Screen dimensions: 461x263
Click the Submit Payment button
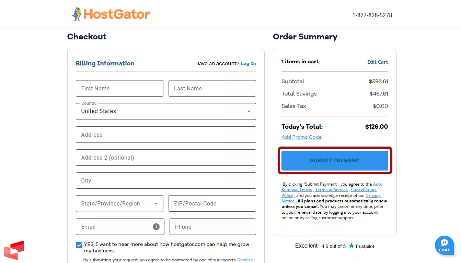click(x=334, y=160)
